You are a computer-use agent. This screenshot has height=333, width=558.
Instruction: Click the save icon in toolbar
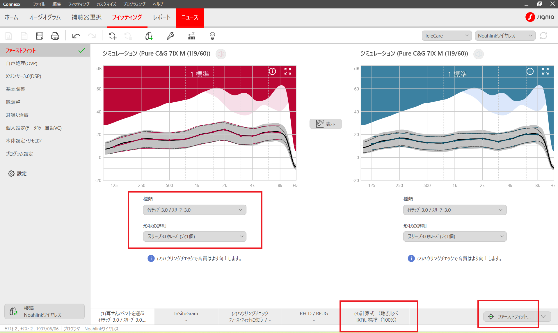tap(40, 36)
